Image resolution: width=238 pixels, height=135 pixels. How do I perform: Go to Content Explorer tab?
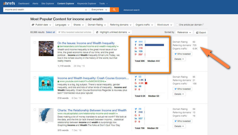point(66,3)
